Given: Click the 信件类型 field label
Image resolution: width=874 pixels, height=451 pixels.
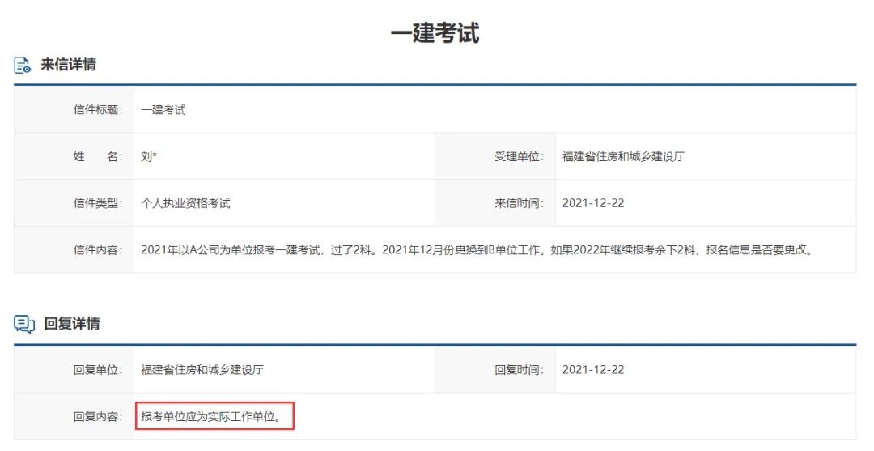Looking at the screenshot, I should coord(98,203).
